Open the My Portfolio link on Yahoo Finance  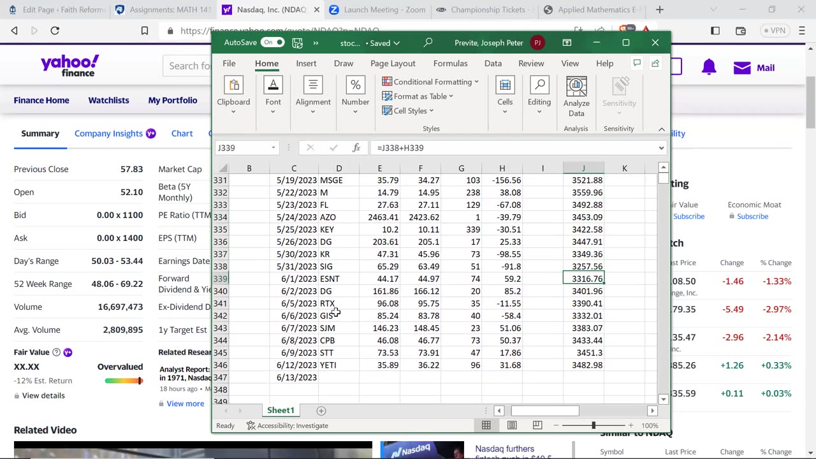[x=173, y=100]
